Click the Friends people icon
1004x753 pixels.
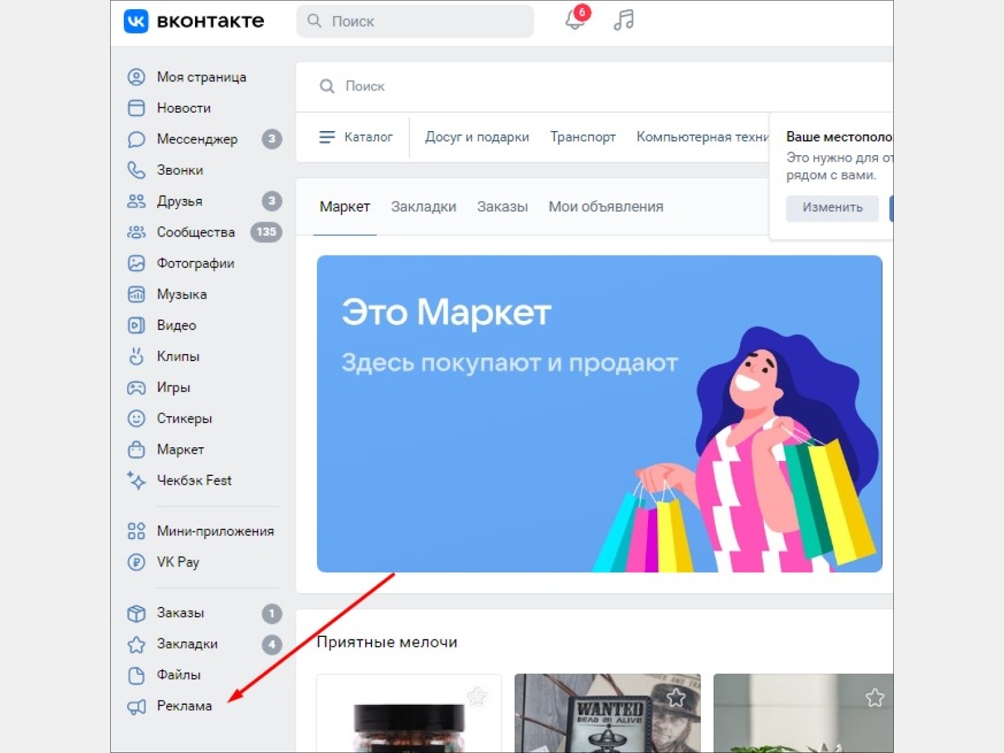pyautogui.click(x=136, y=201)
